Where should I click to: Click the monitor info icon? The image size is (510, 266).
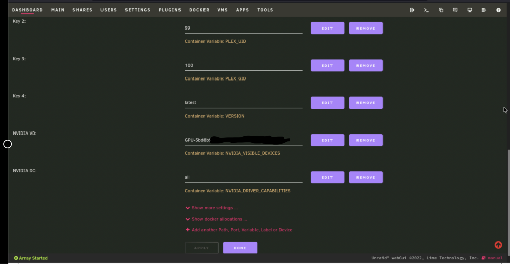pyautogui.click(x=470, y=10)
